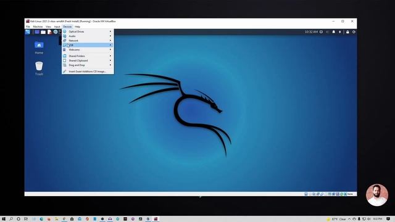The image size is (395, 222).
Task: Open the text editor panel launcher
Action: point(49,32)
